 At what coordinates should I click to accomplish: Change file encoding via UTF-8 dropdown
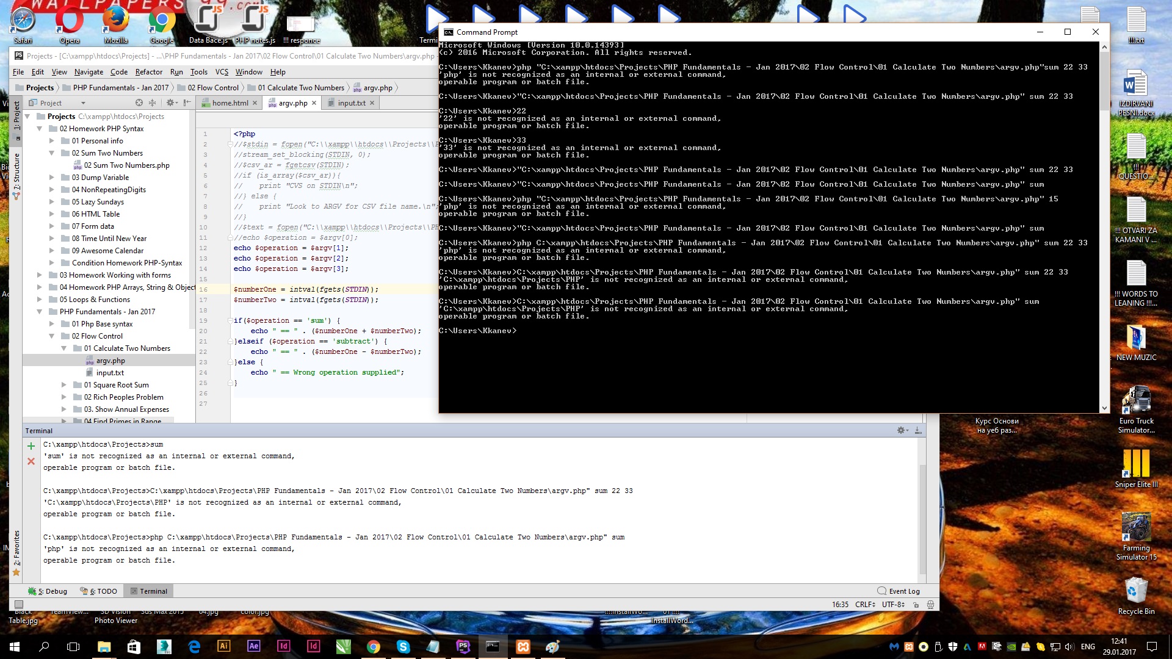(x=893, y=605)
